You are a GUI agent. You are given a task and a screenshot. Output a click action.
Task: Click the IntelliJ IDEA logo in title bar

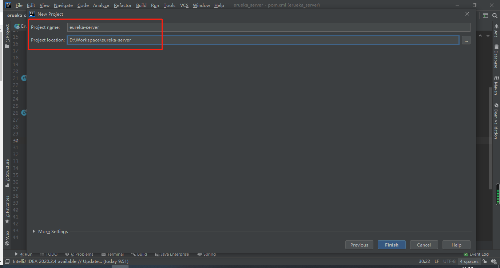(x=8, y=5)
